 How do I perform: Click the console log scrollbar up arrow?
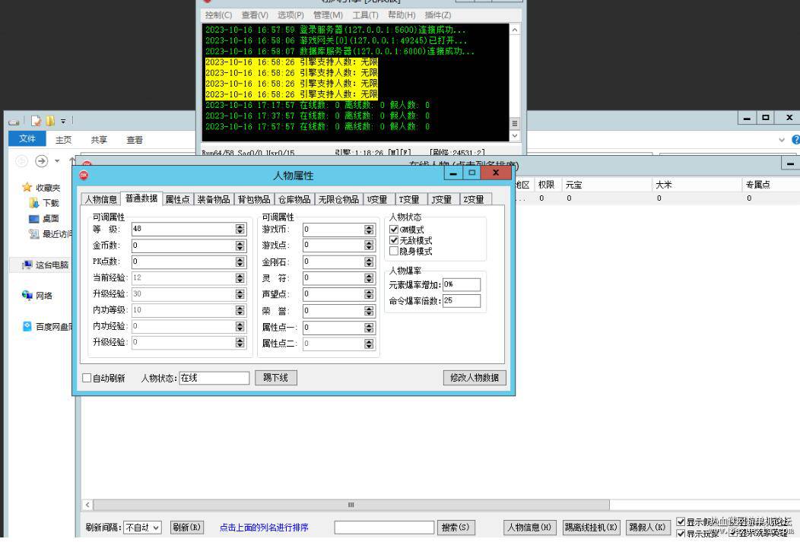coord(515,30)
